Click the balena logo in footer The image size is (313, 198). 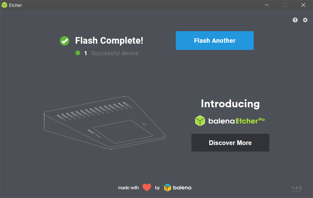177,188
